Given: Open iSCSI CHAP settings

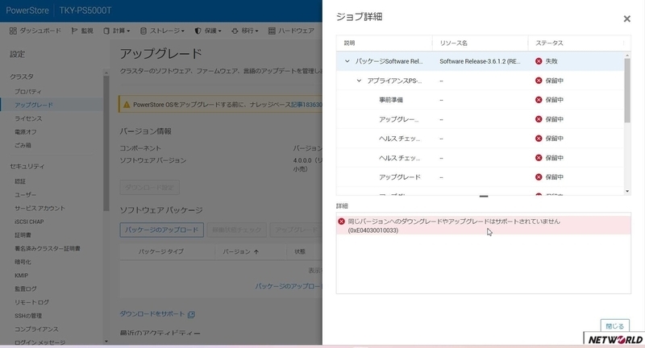Looking at the screenshot, I should click(x=29, y=222).
